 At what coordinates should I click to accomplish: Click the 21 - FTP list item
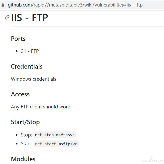coord(30,51)
